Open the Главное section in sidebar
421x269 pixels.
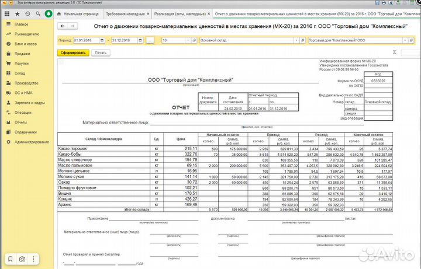21,24
